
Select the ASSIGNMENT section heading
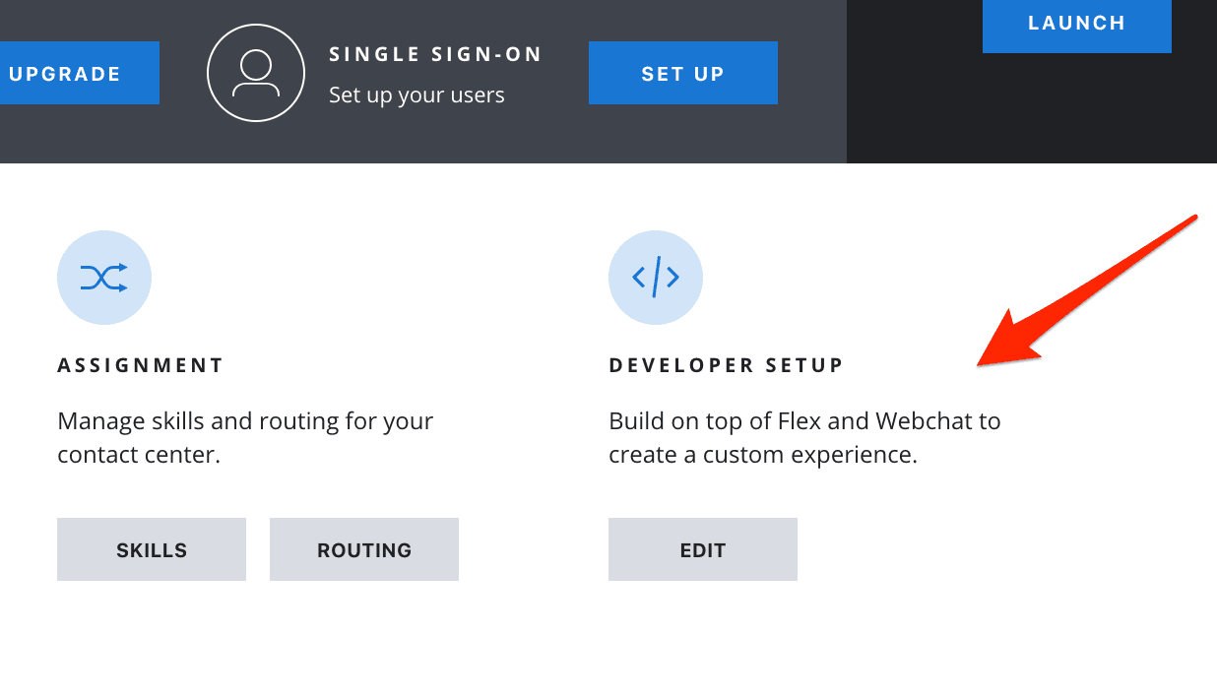[140, 364]
